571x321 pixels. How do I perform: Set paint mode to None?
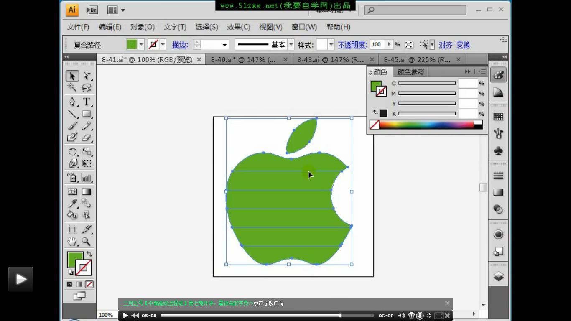89,284
